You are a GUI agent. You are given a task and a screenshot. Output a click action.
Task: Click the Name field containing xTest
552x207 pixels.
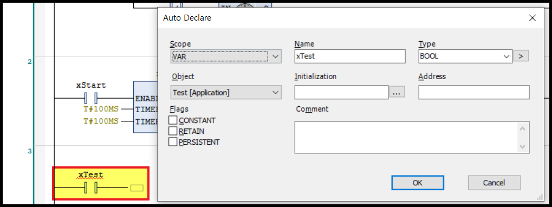point(350,56)
